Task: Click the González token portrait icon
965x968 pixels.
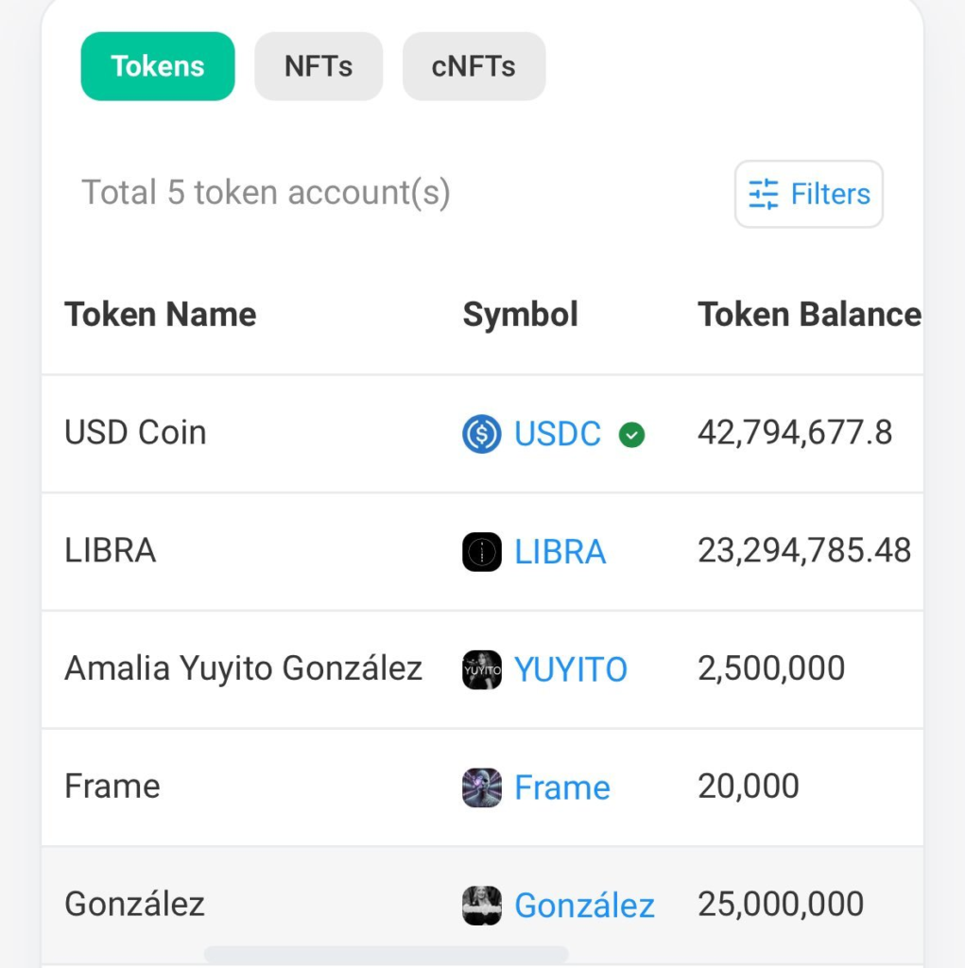Action: [x=481, y=906]
